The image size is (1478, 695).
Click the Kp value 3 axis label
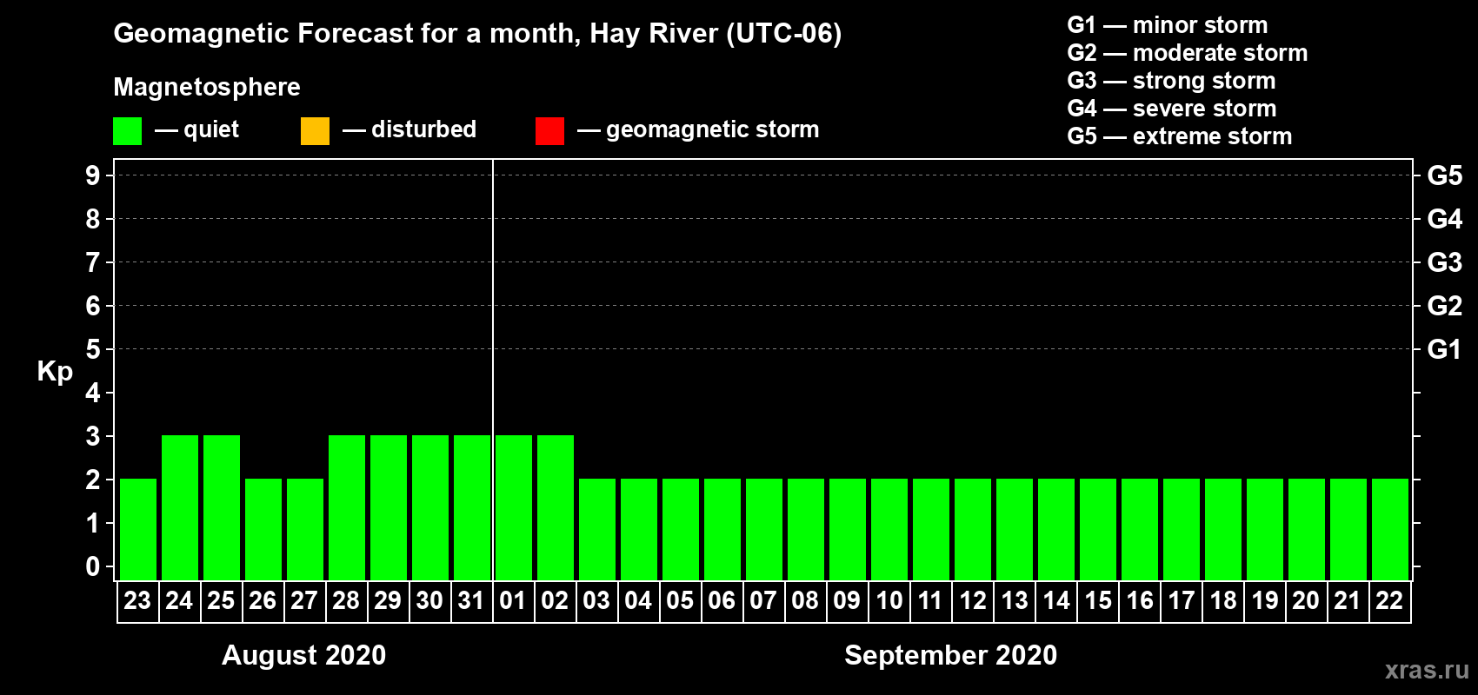point(93,436)
